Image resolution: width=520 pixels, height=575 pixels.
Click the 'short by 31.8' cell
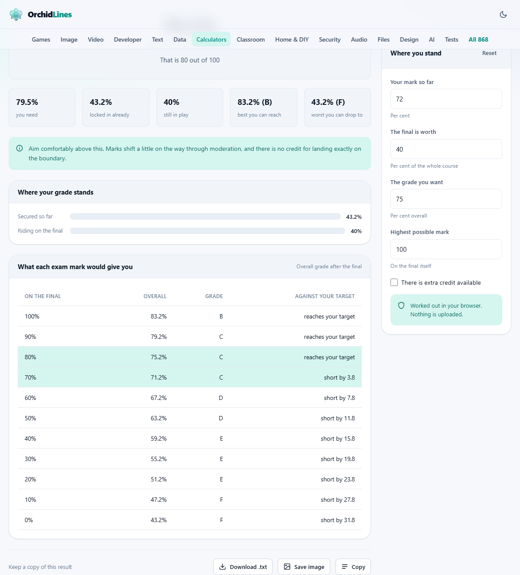[338, 520]
